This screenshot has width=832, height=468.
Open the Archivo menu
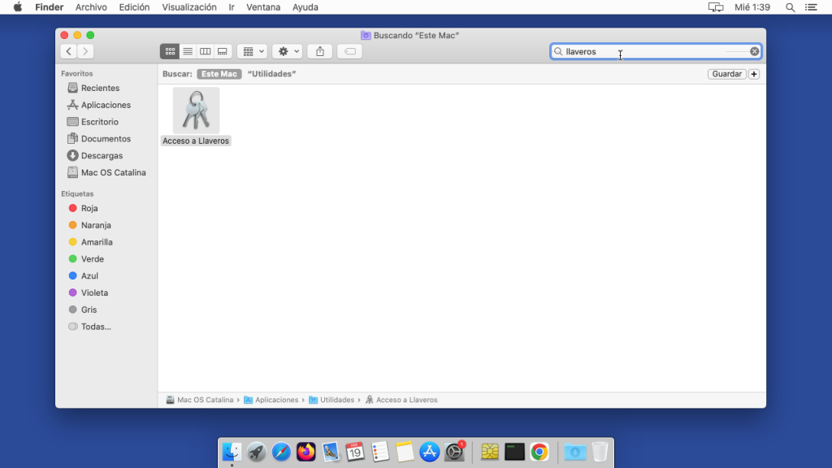click(91, 7)
